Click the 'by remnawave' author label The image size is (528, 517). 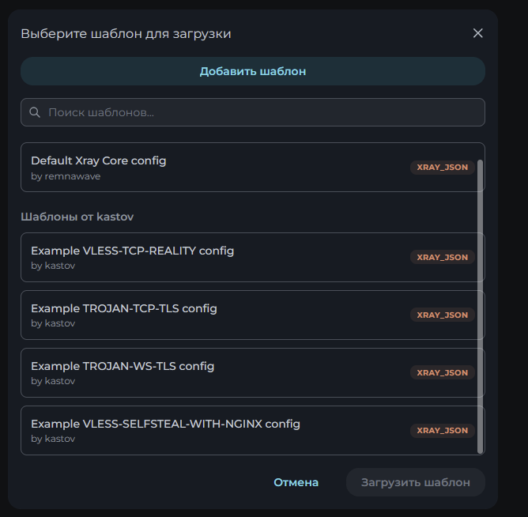[66, 176]
